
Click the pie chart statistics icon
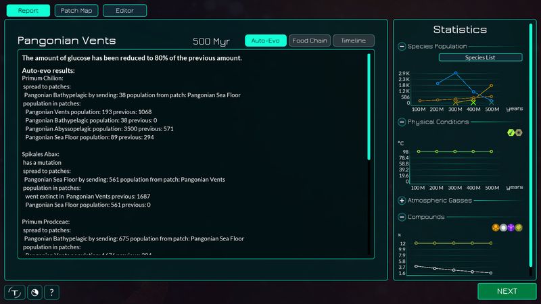coord(33,292)
